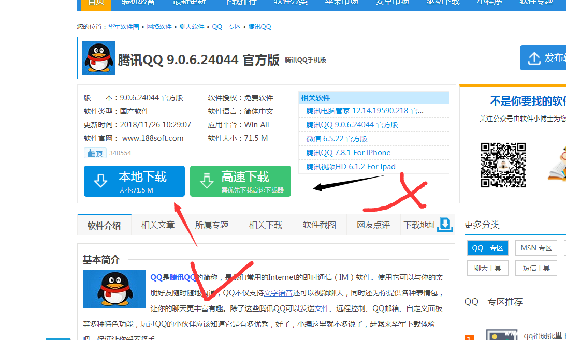Click the QR code image
This screenshot has height=340, width=566.
pyautogui.click(x=503, y=165)
